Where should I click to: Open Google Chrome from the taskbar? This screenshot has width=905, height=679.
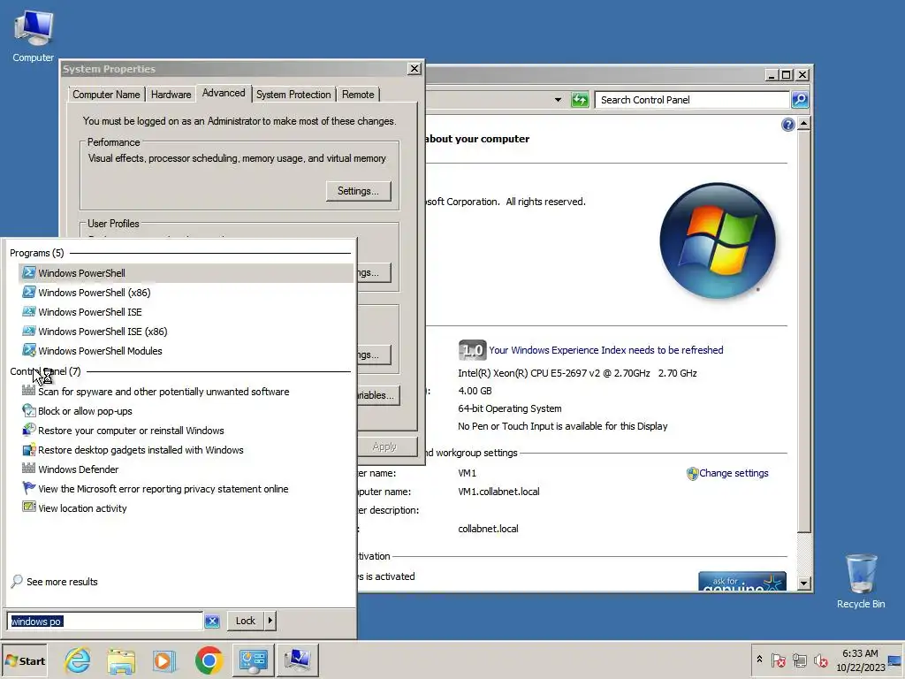[209, 660]
